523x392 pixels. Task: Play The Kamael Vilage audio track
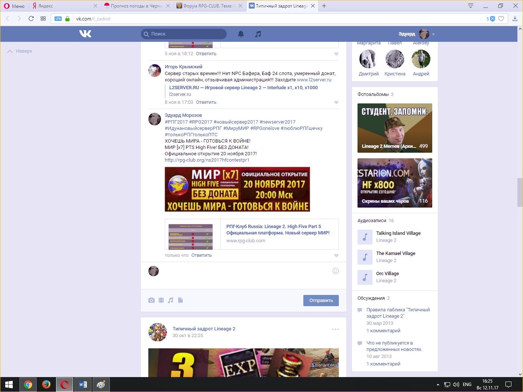coord(365,257)
